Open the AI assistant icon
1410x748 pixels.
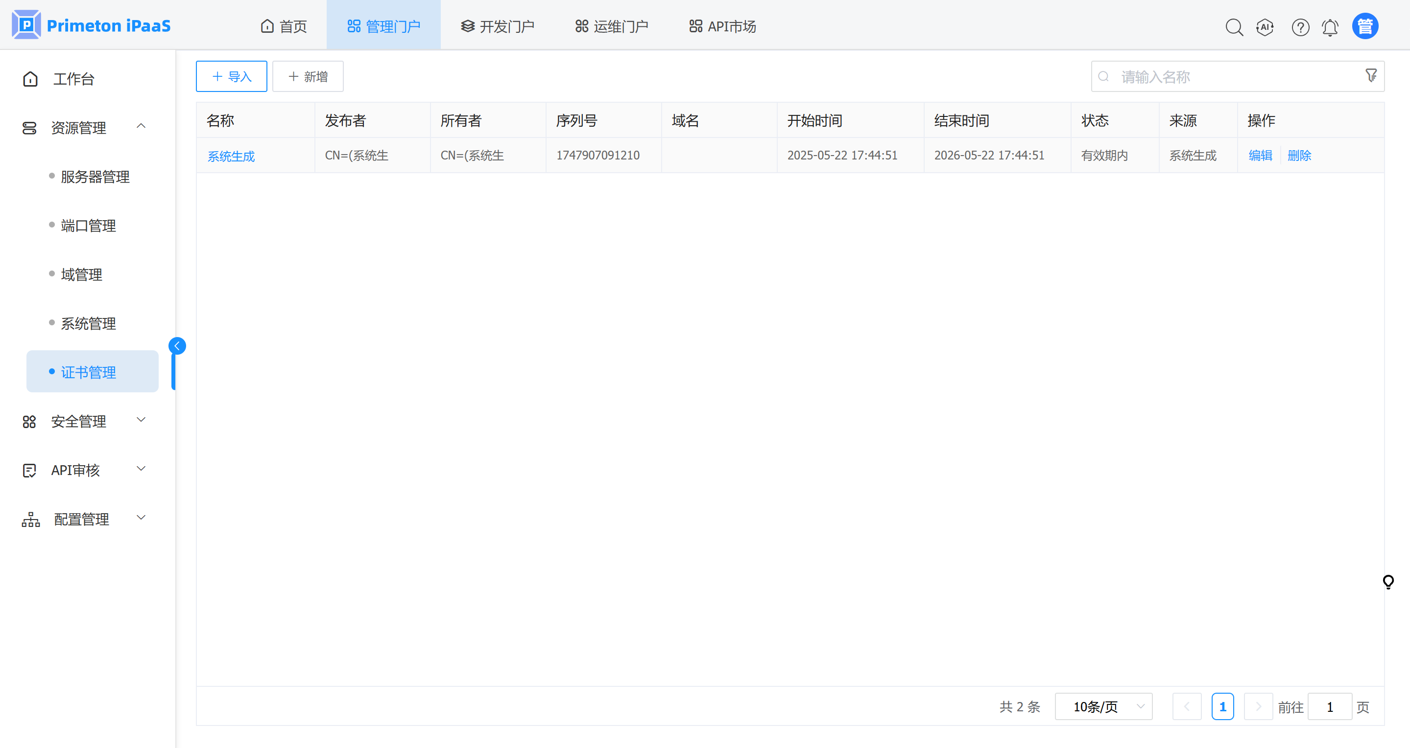tap(1265, 27)
